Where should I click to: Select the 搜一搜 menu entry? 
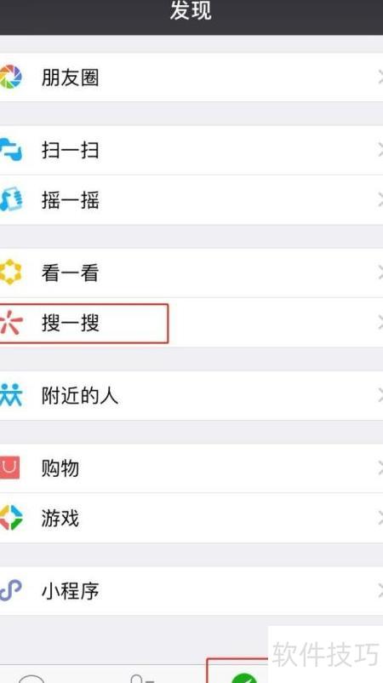[191, 323]
